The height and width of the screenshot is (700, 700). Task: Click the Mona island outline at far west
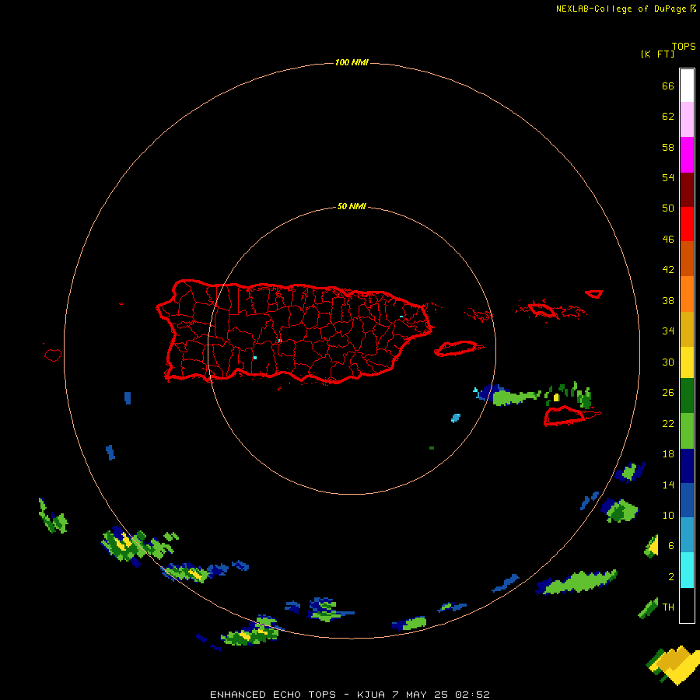coord(53,355)
